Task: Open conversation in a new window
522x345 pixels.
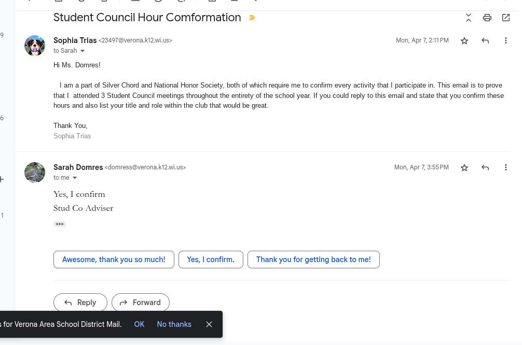Action: click(x=506, y=18)
